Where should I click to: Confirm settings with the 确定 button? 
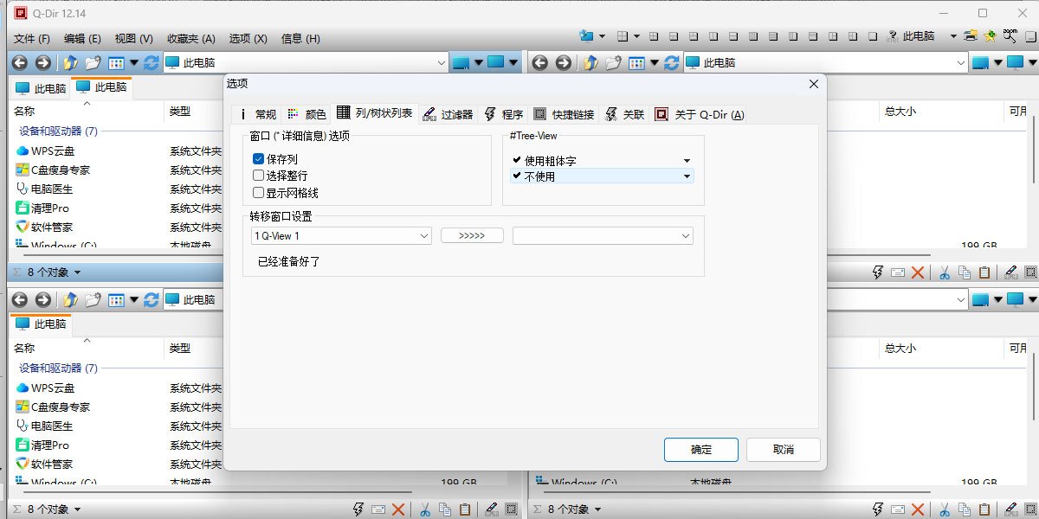[700, 450]
